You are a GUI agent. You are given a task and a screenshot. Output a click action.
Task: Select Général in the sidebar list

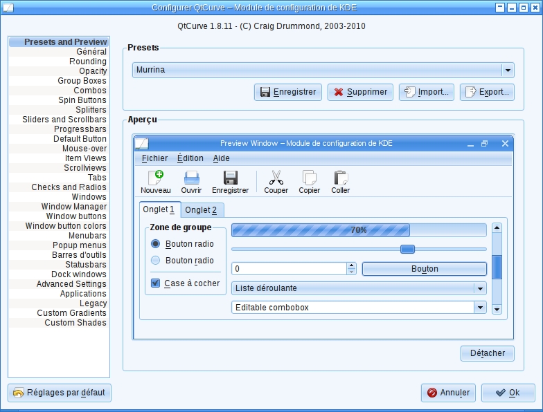(x=58, y=51)
